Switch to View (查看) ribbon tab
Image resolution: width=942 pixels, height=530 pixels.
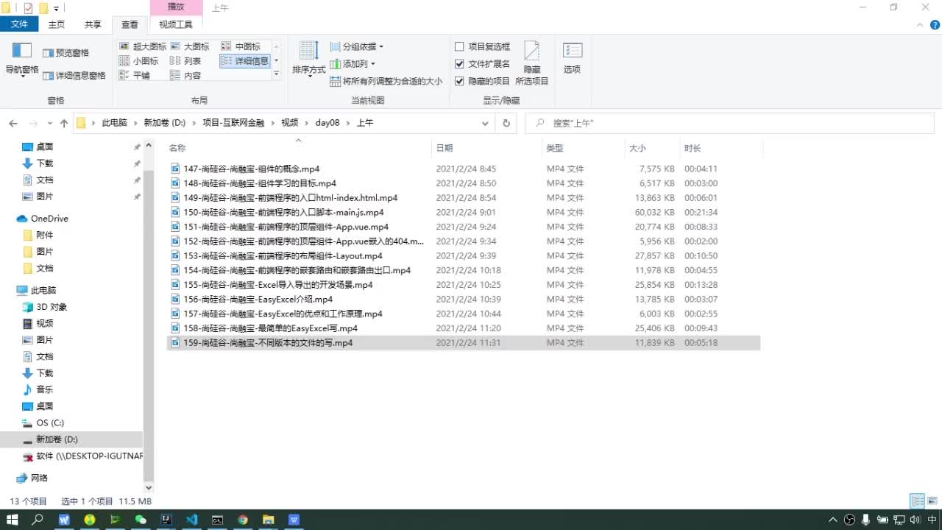tap(130, 24)
